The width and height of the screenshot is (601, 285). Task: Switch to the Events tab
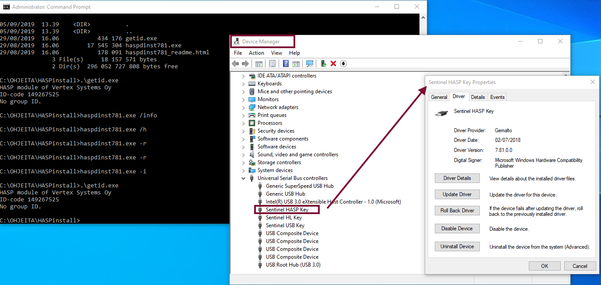coord(497,97)
